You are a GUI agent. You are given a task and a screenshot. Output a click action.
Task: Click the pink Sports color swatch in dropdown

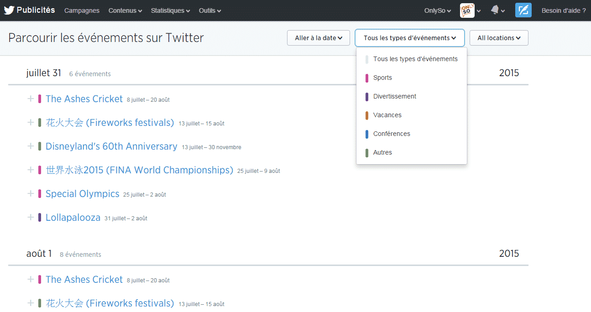click(x=367, y=78)
